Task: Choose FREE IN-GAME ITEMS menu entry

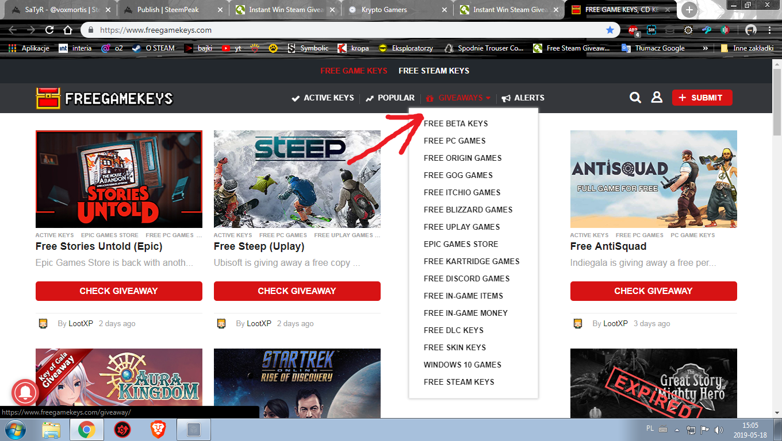Action: pos(463,296)
